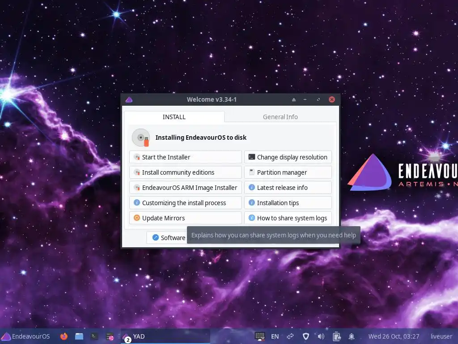Open the liveuser session menu

tap(441, 336)
